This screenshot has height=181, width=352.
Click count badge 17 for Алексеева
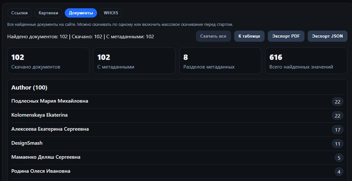tap(338, 130)
